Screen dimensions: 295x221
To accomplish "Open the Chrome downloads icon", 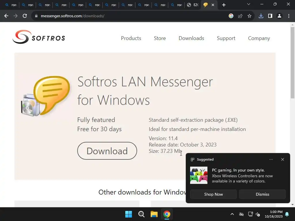I will click(x=261, y=16).
